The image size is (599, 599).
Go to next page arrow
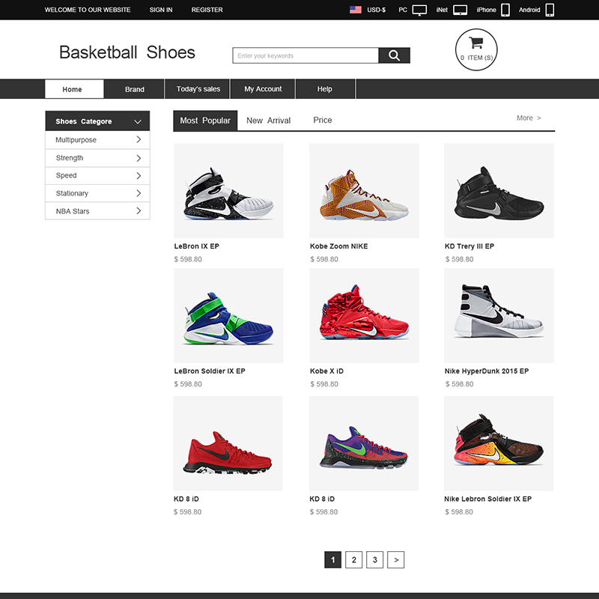coord(396,559)
